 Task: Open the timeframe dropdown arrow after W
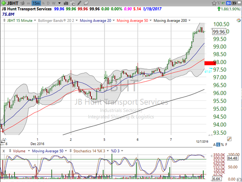point(59,3)
